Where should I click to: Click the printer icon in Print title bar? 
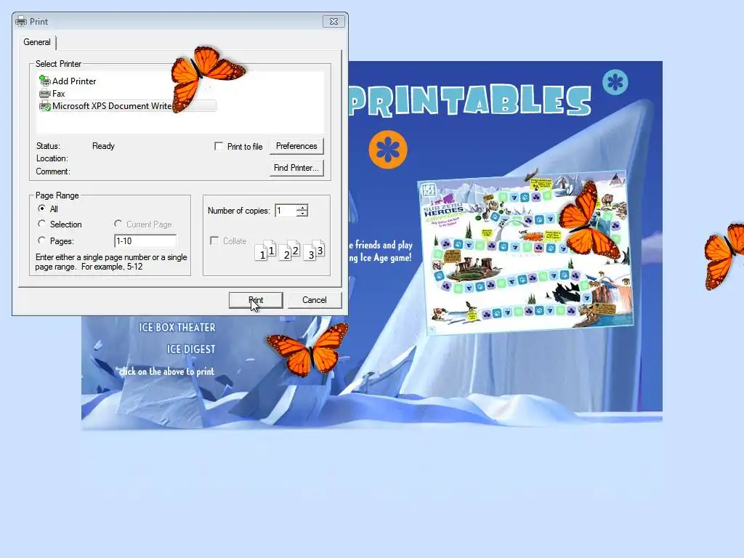coord(21,21)
